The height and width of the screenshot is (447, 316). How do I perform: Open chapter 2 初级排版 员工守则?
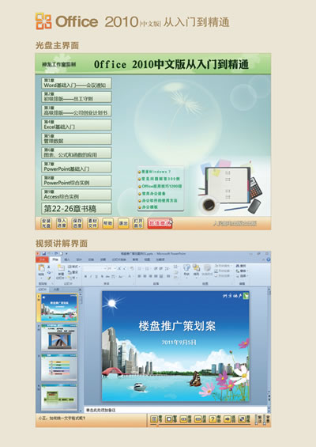pyautogui.click(x=77, y=97)
